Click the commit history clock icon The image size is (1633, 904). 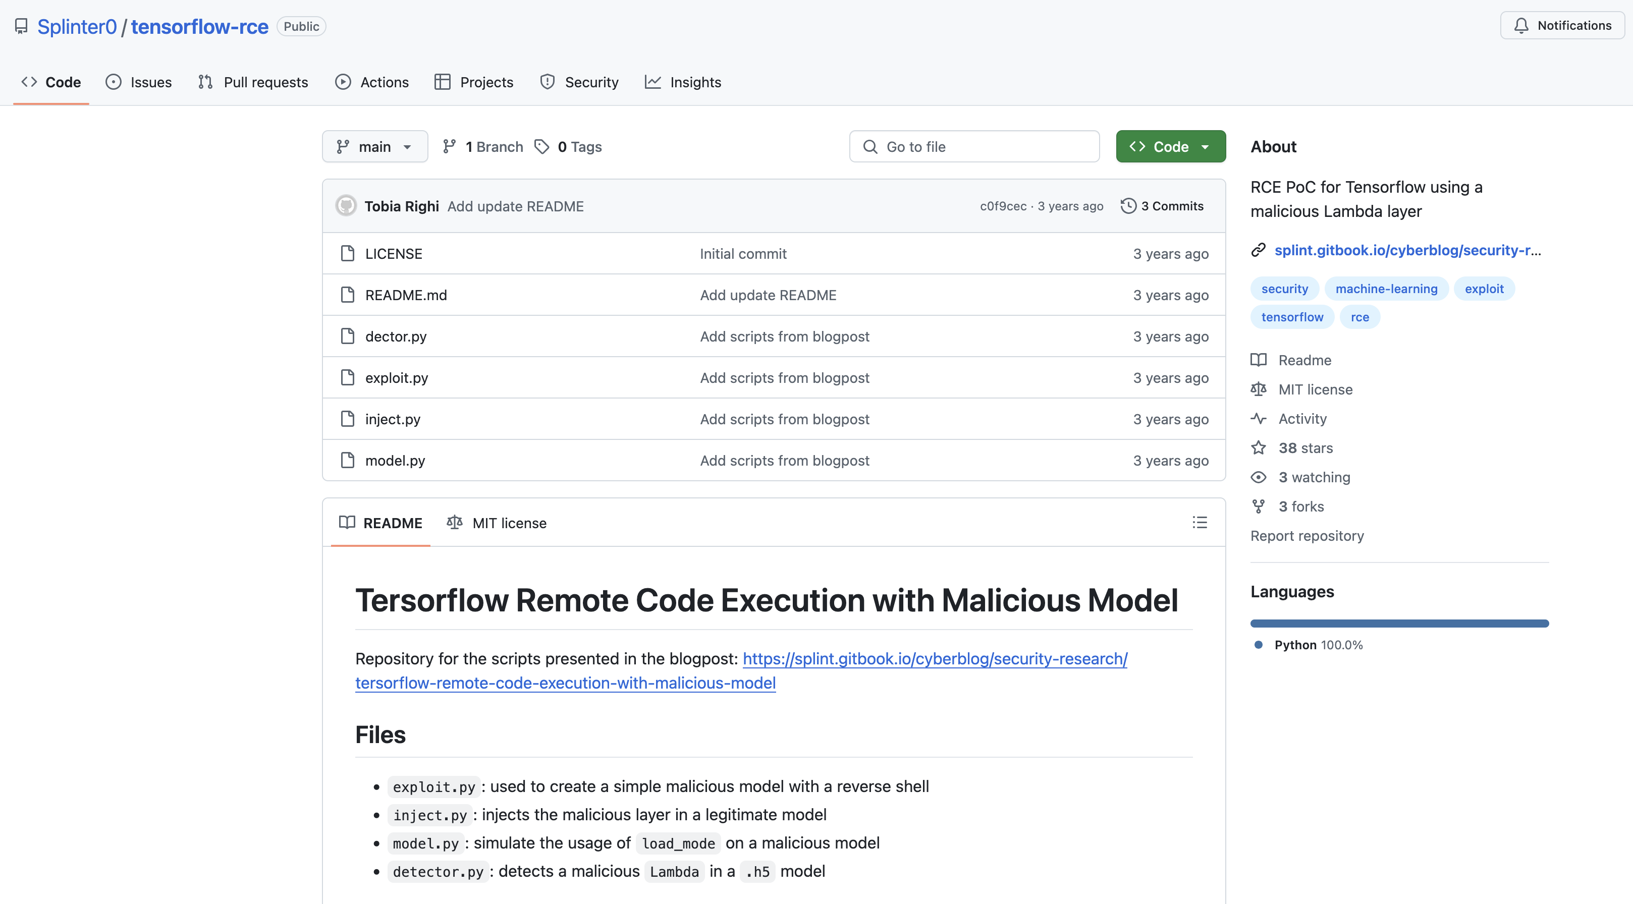click(x=1128, y=206)
